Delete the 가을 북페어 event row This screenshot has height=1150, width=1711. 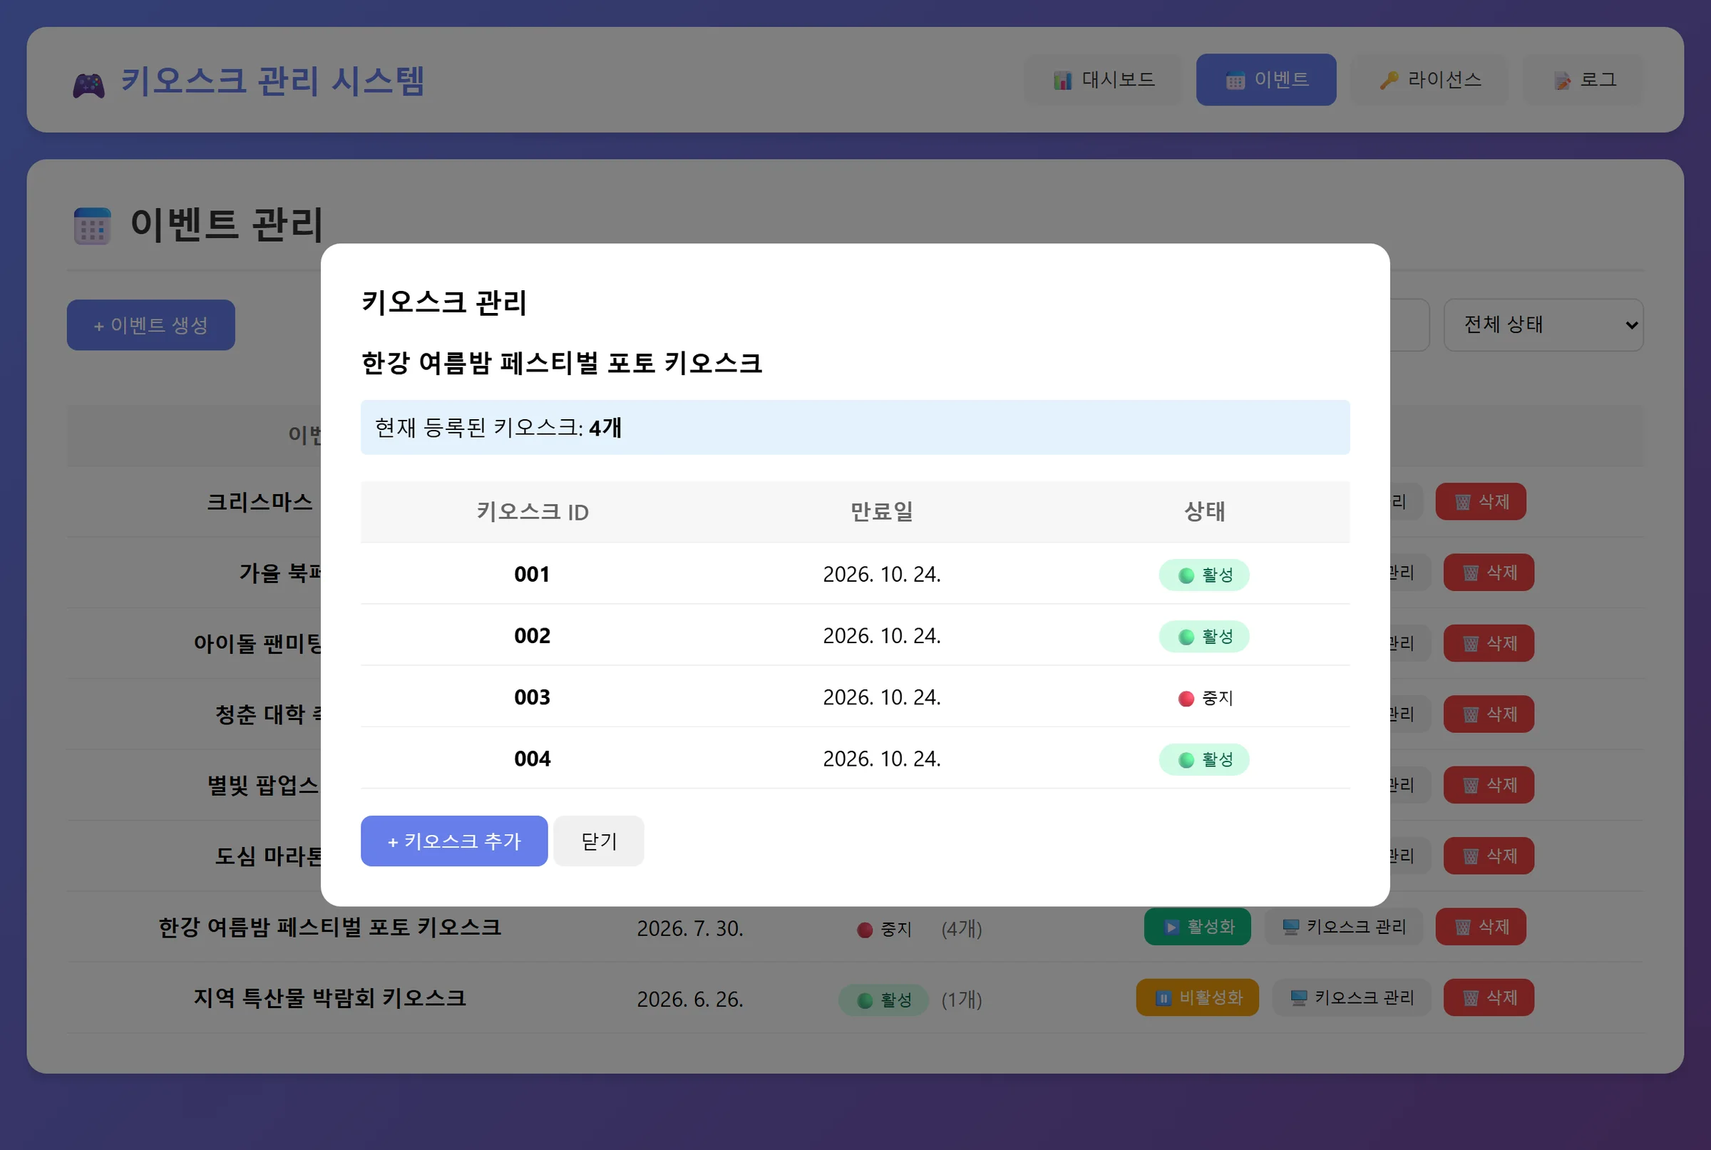(1488, 572)
